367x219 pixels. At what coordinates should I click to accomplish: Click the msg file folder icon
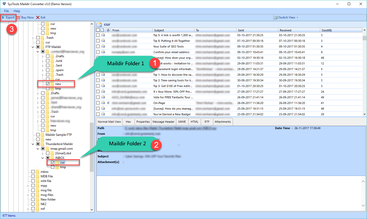(x=38, y=190)
